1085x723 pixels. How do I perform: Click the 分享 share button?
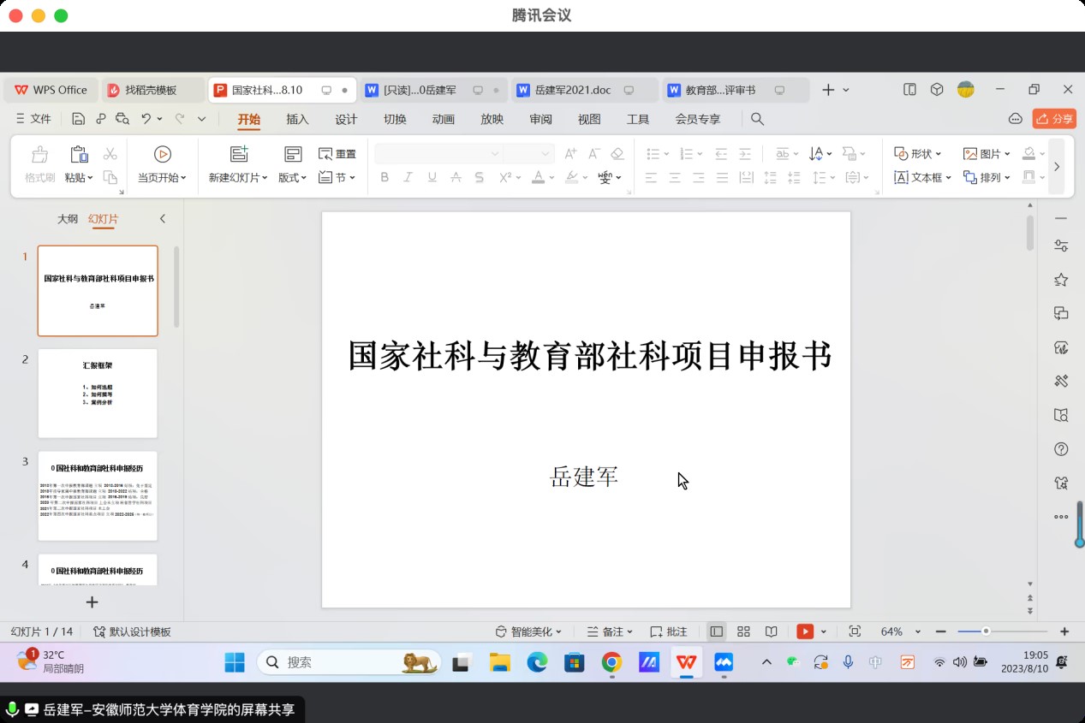pos(1054,119)
